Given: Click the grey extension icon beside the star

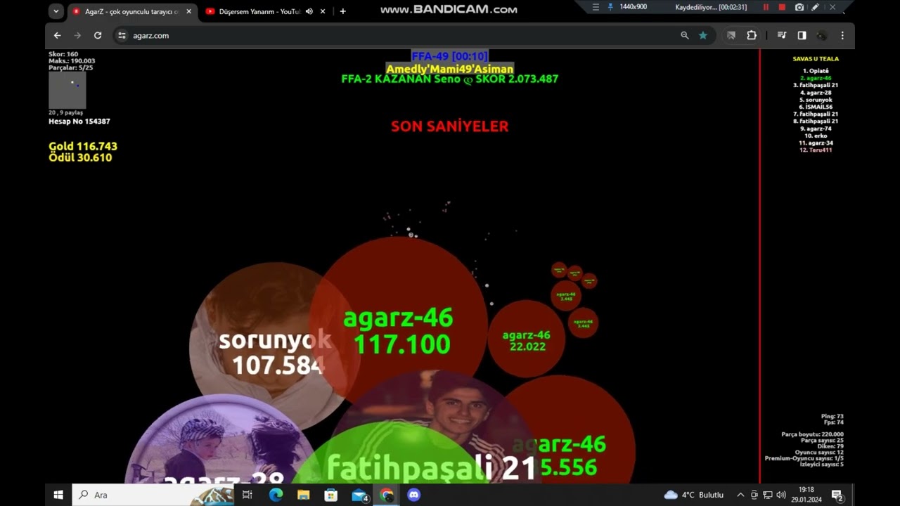Looking at the screenshot, I should click(x=731, y=35).
